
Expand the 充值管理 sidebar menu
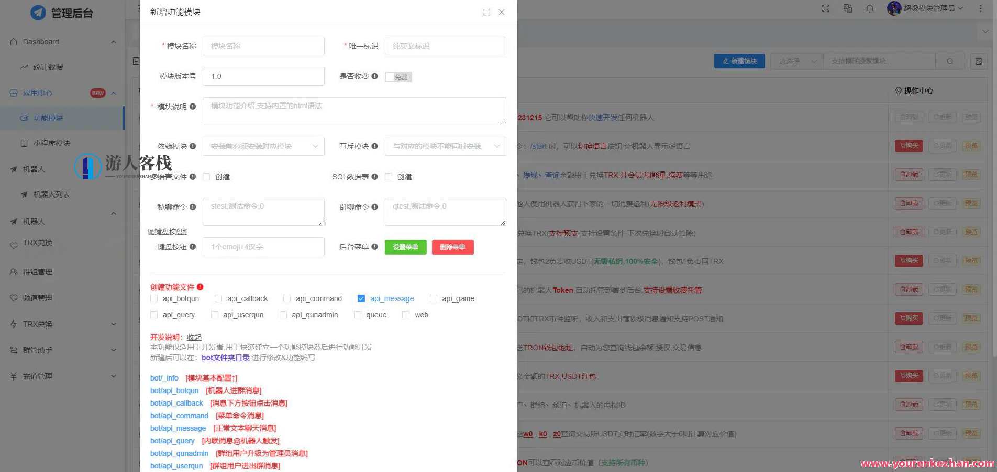click(x=63, y=376)
